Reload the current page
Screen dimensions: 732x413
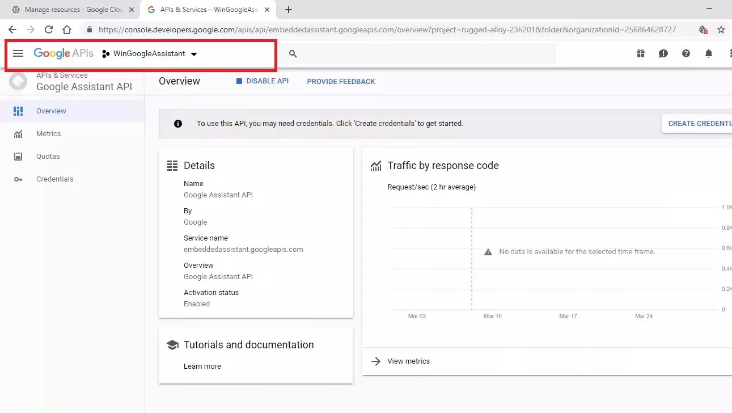point(49,29)
